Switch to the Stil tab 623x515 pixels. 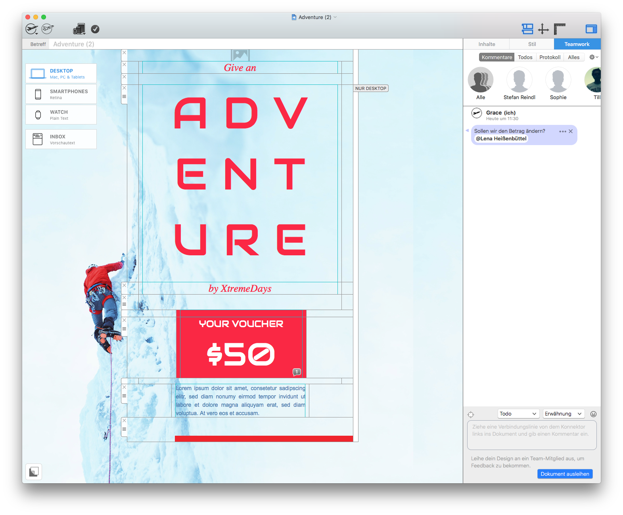click(532, 44)
